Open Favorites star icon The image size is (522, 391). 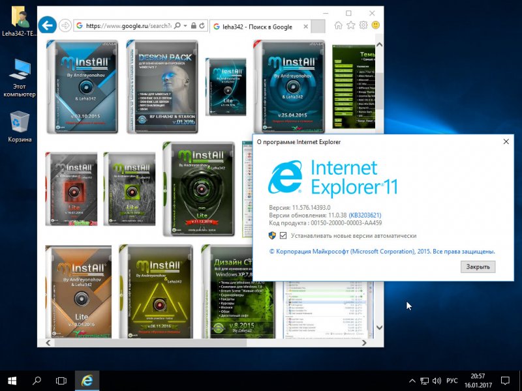coord(351,25)
